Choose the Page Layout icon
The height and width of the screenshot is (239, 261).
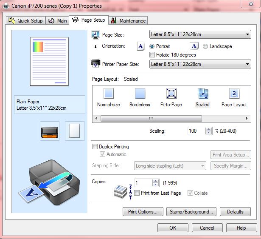pyautogui.click(x=234, y=94)
